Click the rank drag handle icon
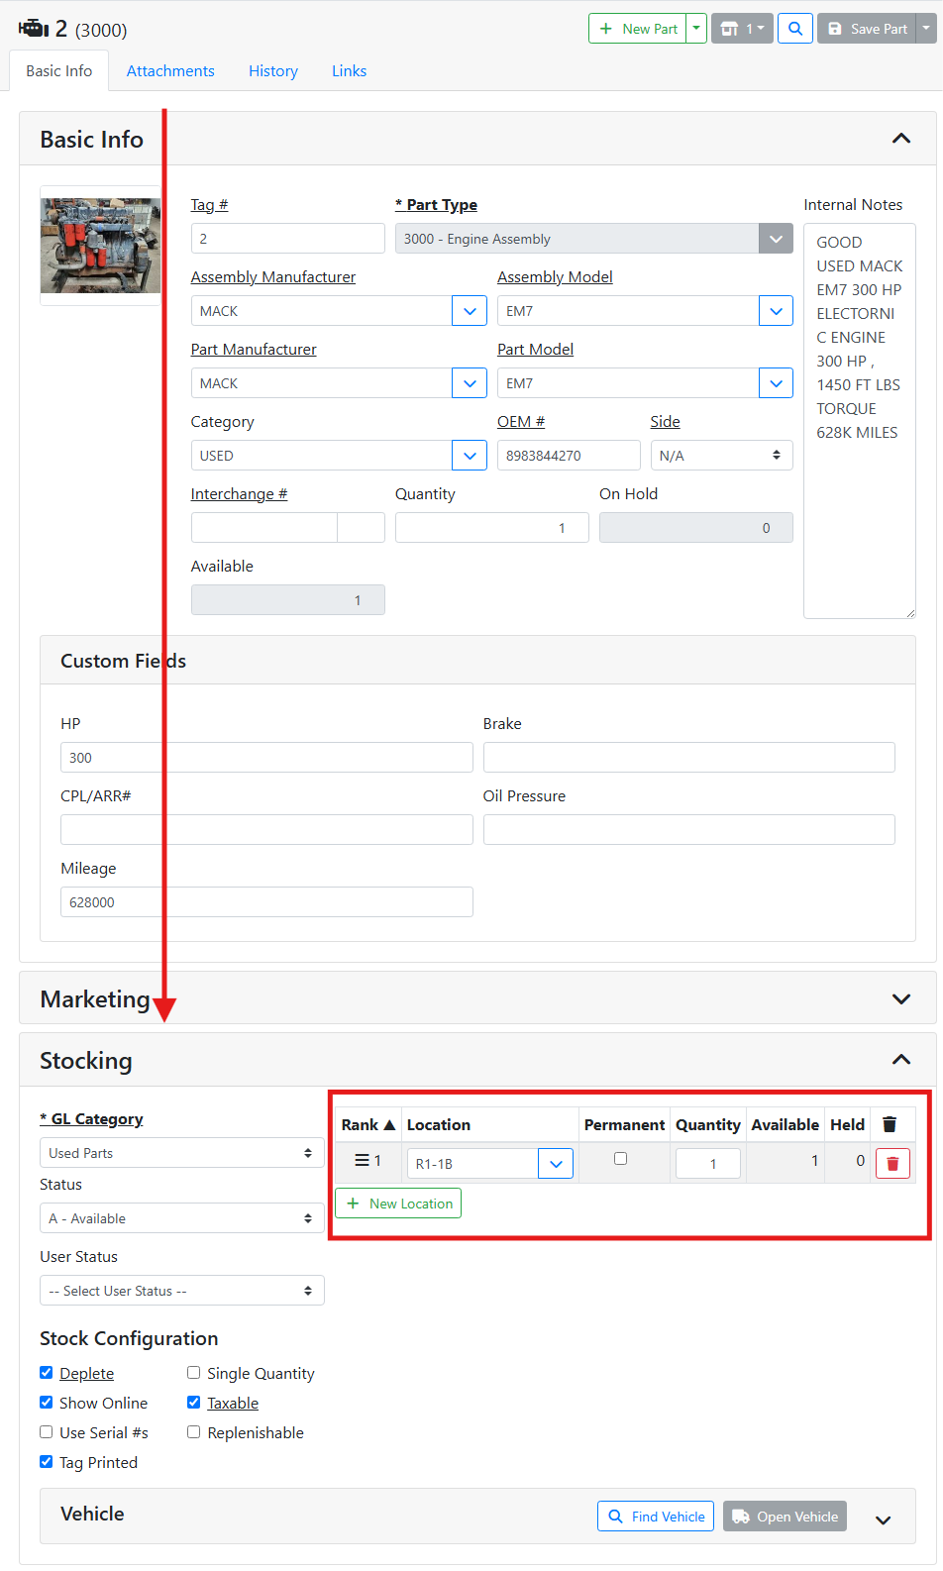This screenshot has height=1571, width=943. tap(363, 1161)
